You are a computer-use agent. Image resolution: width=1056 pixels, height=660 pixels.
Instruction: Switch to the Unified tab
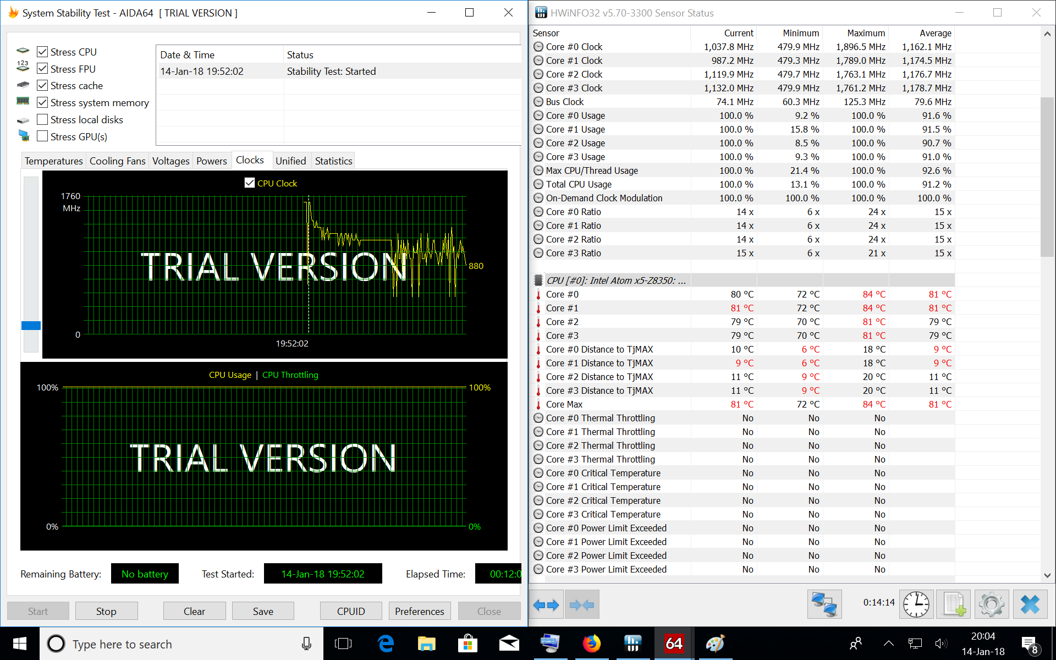(x=290, y=161)
